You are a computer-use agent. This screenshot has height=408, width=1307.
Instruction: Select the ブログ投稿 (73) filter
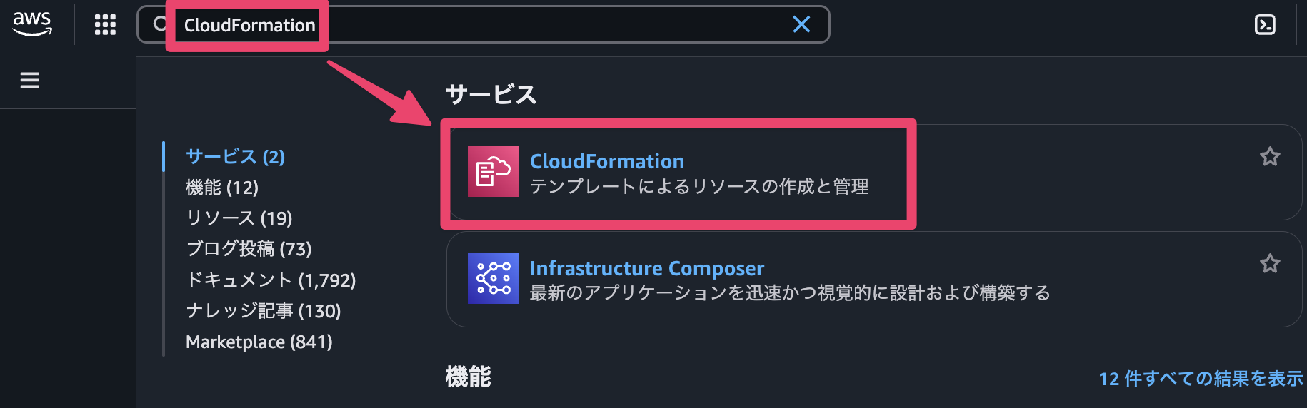click(249, 249)
